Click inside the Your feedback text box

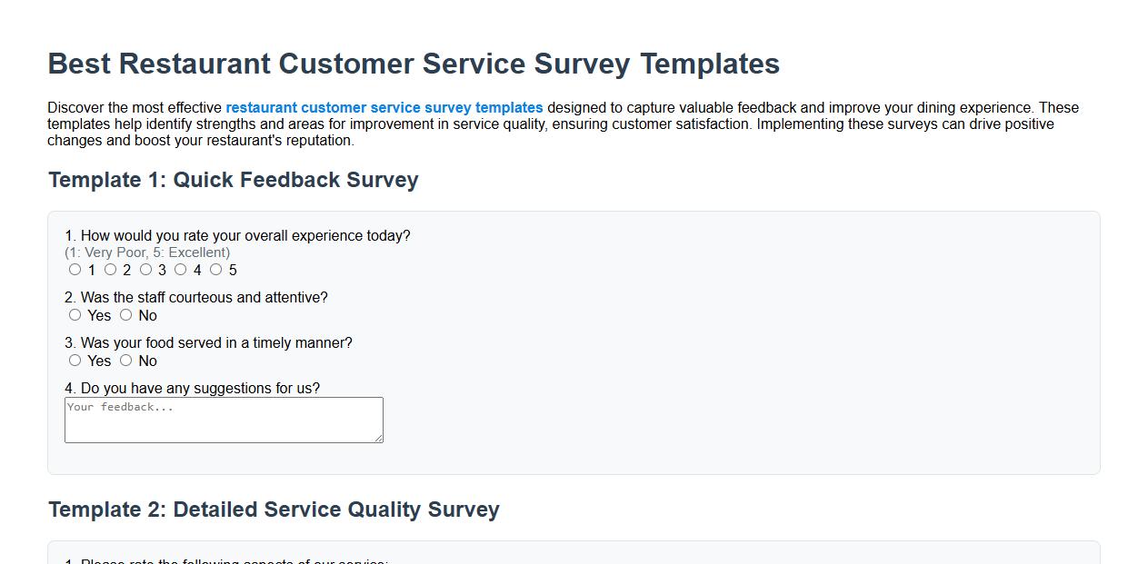(x=223, y=420)
